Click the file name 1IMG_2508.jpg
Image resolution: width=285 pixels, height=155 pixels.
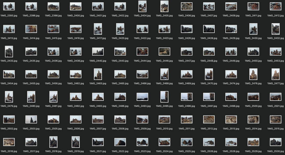(120, 129)
